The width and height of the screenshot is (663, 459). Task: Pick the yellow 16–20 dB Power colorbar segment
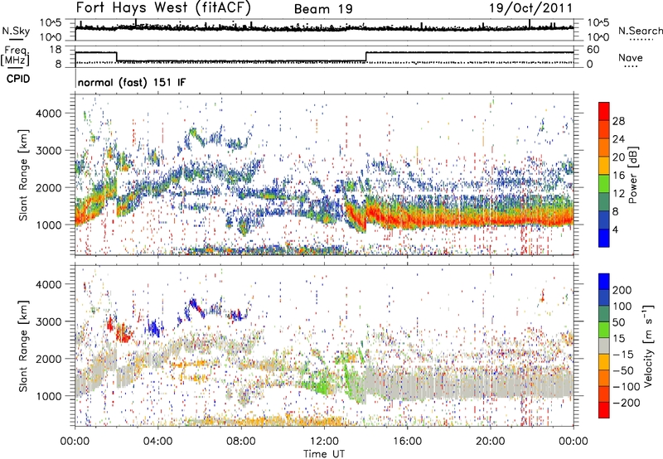(x=604, y=165)
